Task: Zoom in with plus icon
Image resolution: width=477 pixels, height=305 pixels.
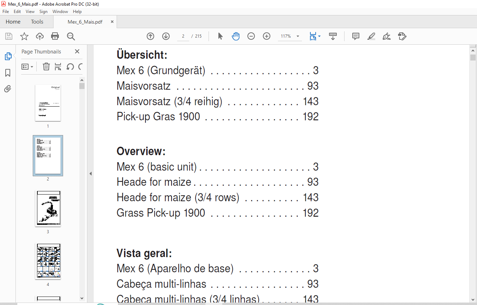Action: 267,36
